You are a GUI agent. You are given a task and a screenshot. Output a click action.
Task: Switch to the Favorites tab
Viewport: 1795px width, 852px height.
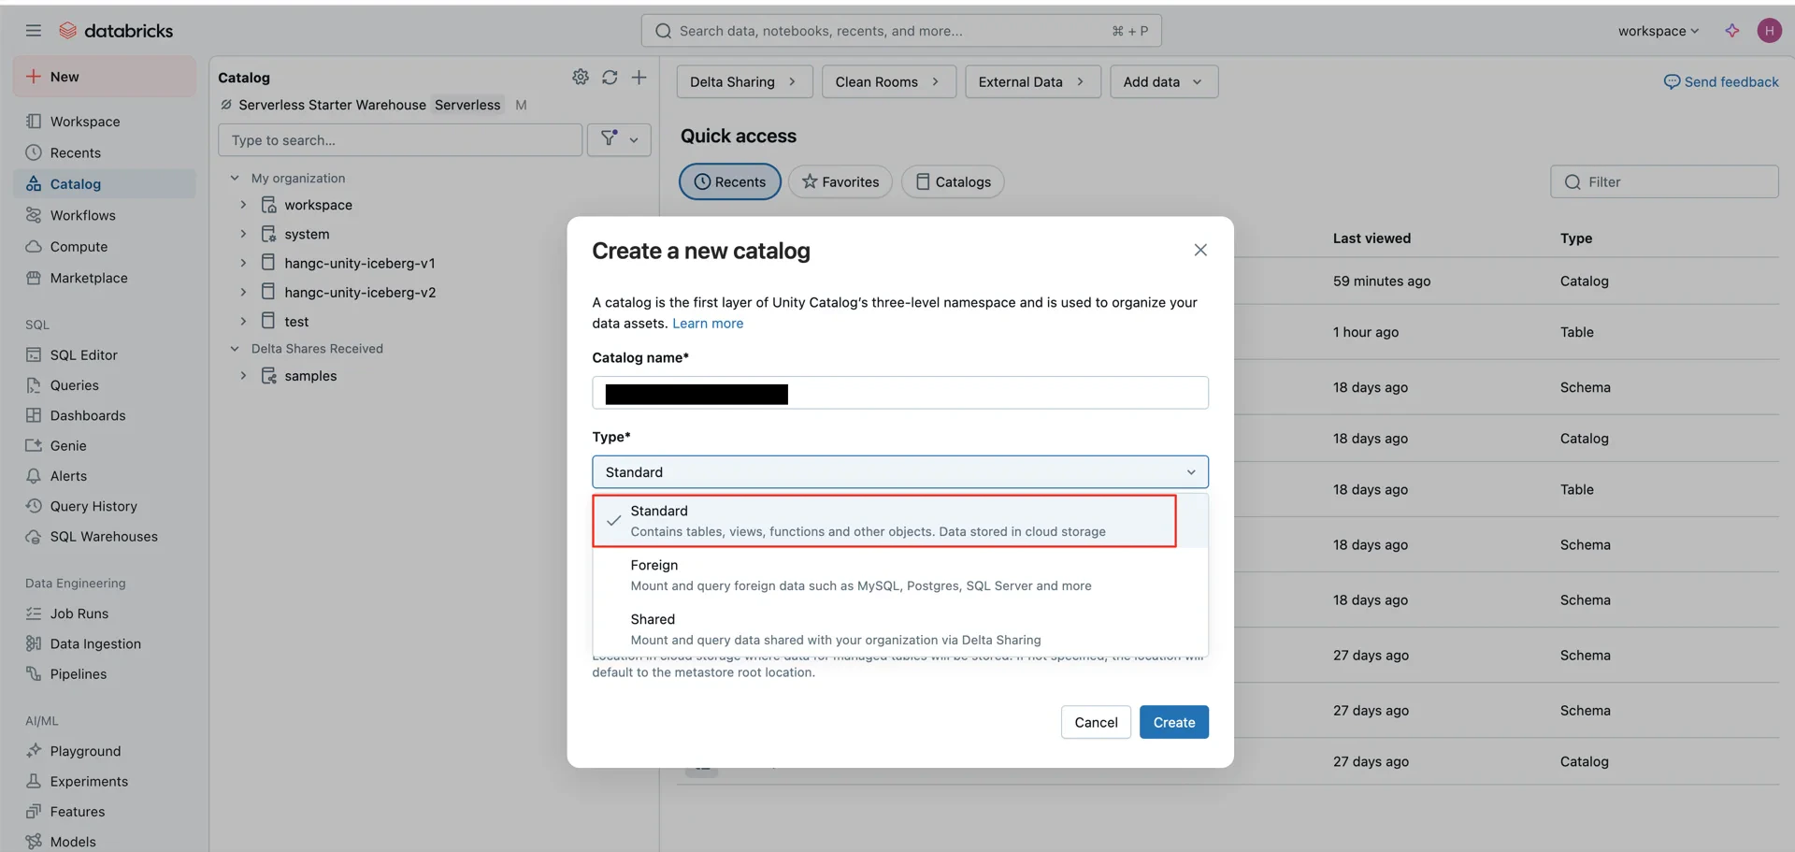tap(840, 181)
